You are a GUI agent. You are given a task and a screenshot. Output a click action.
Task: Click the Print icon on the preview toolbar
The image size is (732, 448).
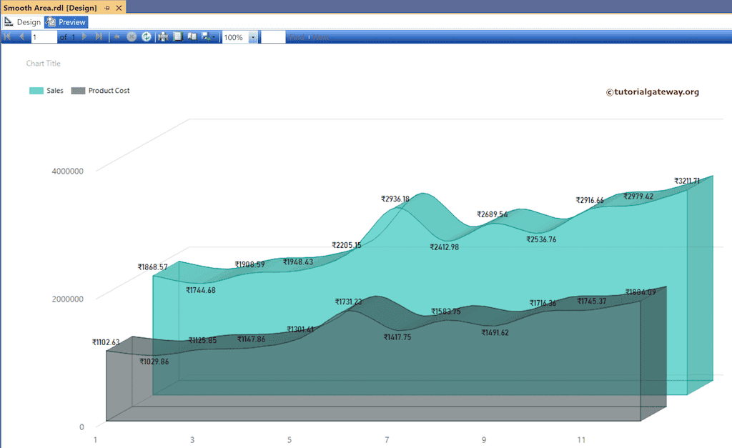tap(162, 36)
